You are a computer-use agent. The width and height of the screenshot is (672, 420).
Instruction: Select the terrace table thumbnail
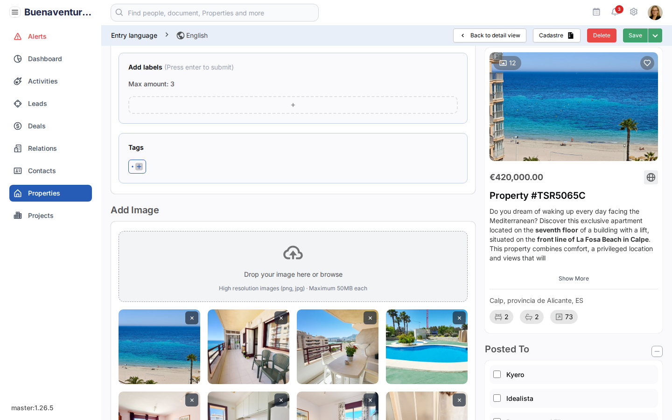pos(337,347)
